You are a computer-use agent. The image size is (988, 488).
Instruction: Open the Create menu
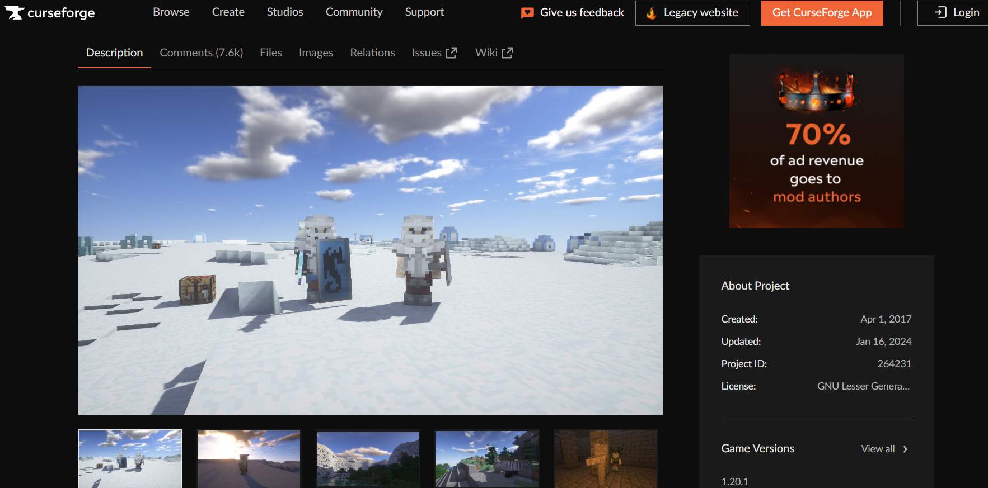click(228, 12)
